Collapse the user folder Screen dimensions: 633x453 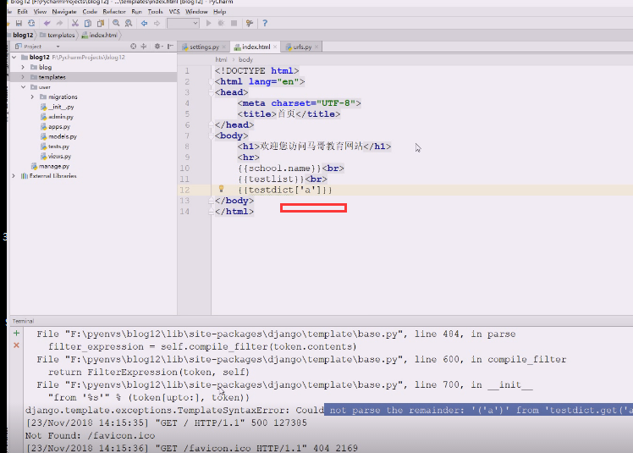(23, 87)
